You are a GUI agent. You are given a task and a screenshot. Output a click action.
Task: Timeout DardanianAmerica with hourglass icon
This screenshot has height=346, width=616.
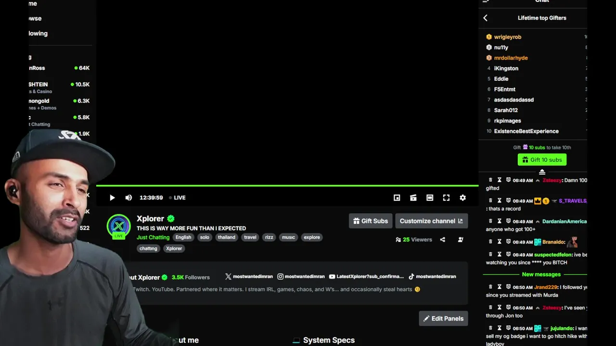point(500,221)
